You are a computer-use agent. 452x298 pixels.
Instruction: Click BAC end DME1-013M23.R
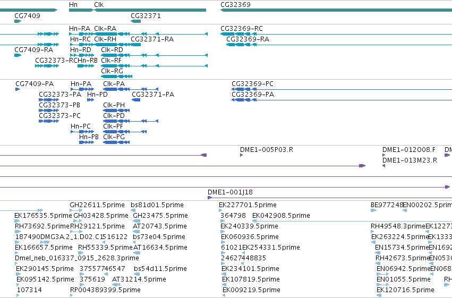[410, 160]
